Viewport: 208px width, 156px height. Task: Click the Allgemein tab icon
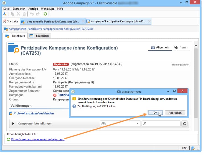tap(153, 47)
